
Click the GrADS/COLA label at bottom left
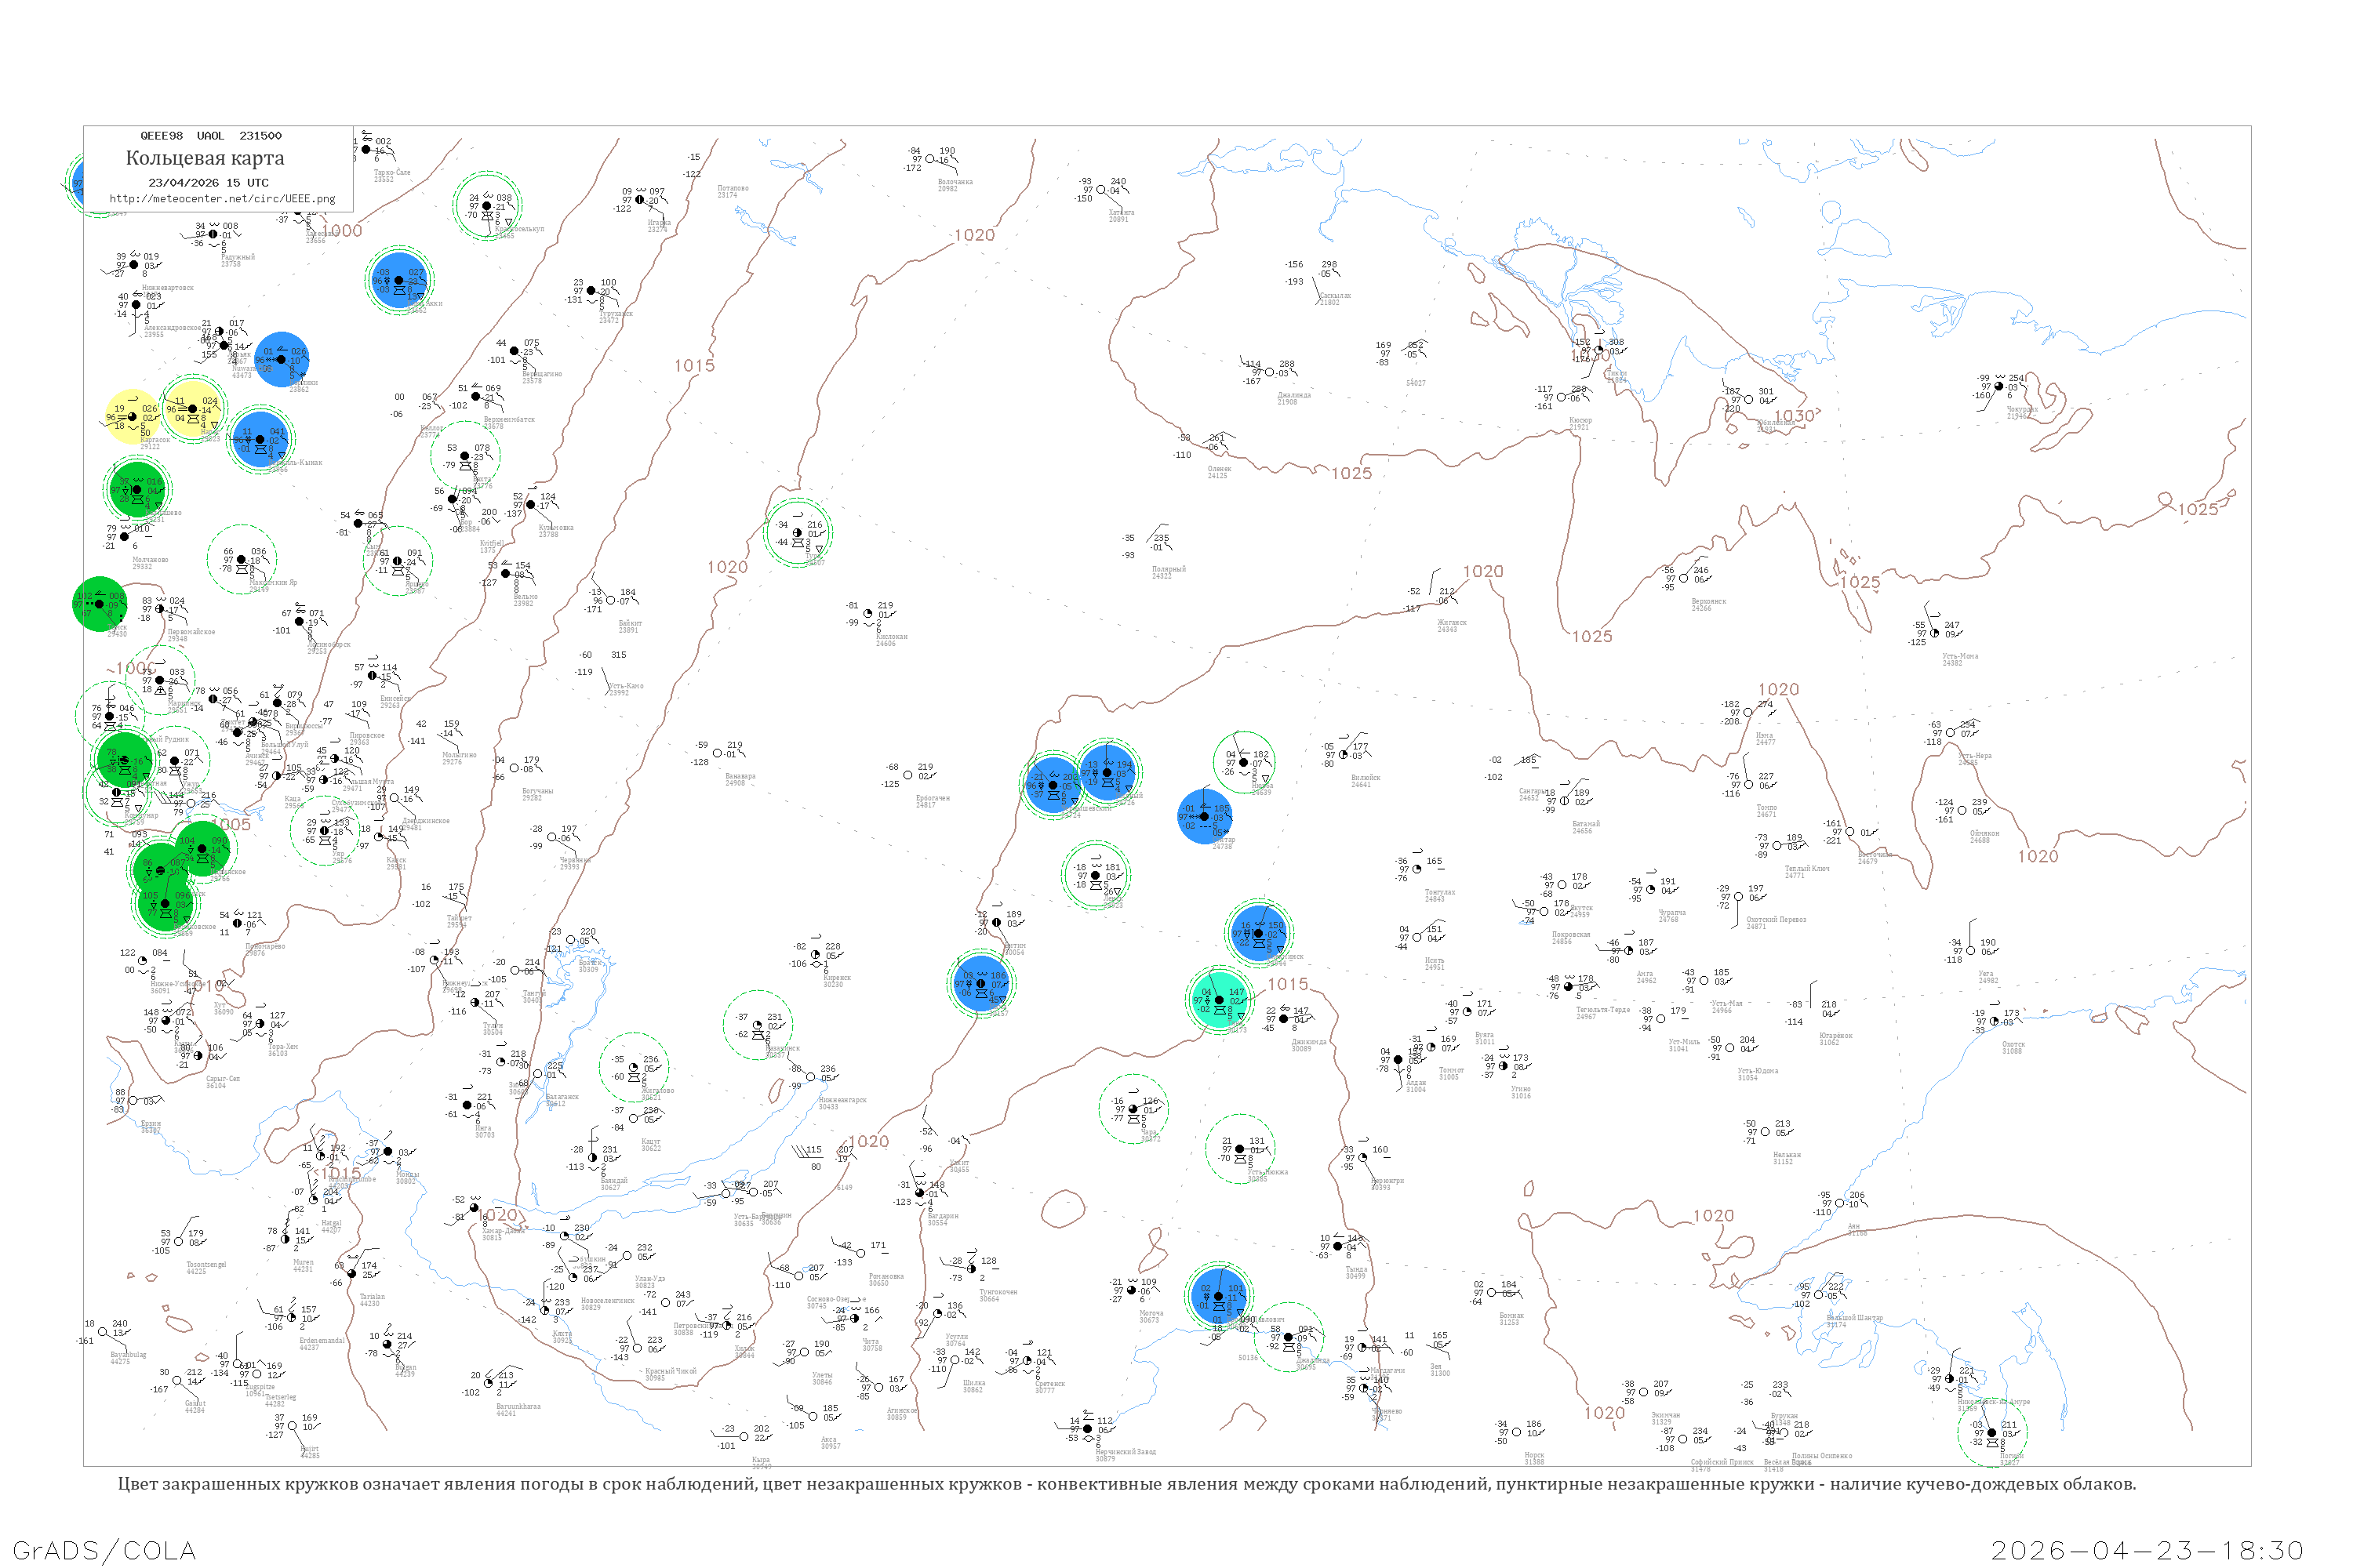click(x=104, y=1550)
